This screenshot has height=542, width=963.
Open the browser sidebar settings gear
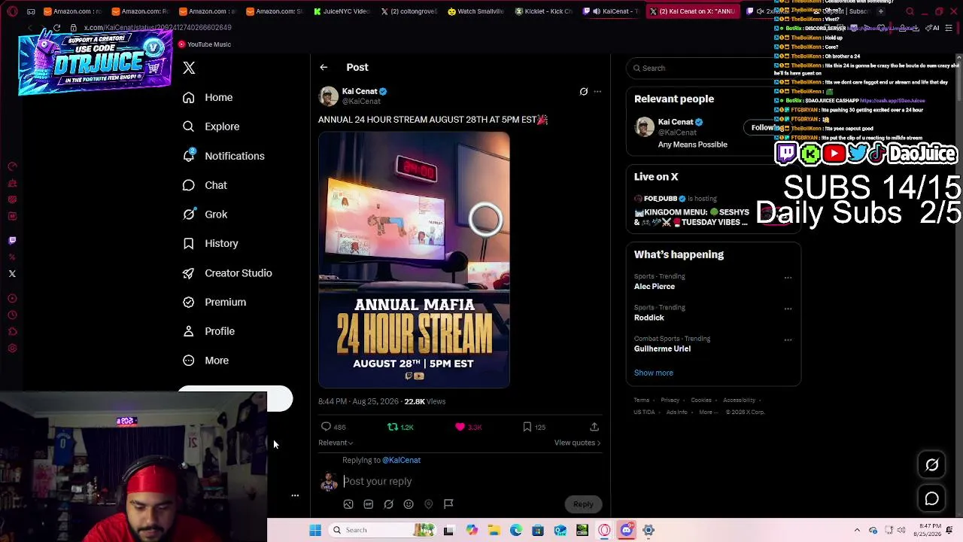tap(12, 348)
